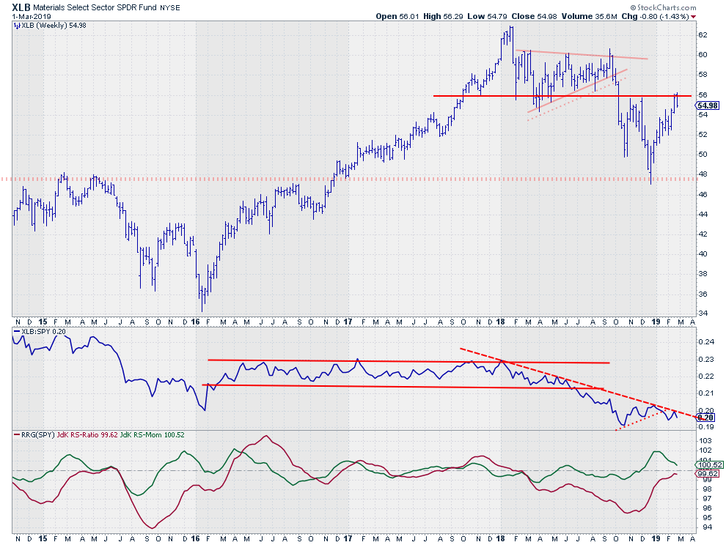This screenshot has height=545, width=726.
Task: Click the blue line marker before XLB:SPY legend
Action: click(17, 332)
